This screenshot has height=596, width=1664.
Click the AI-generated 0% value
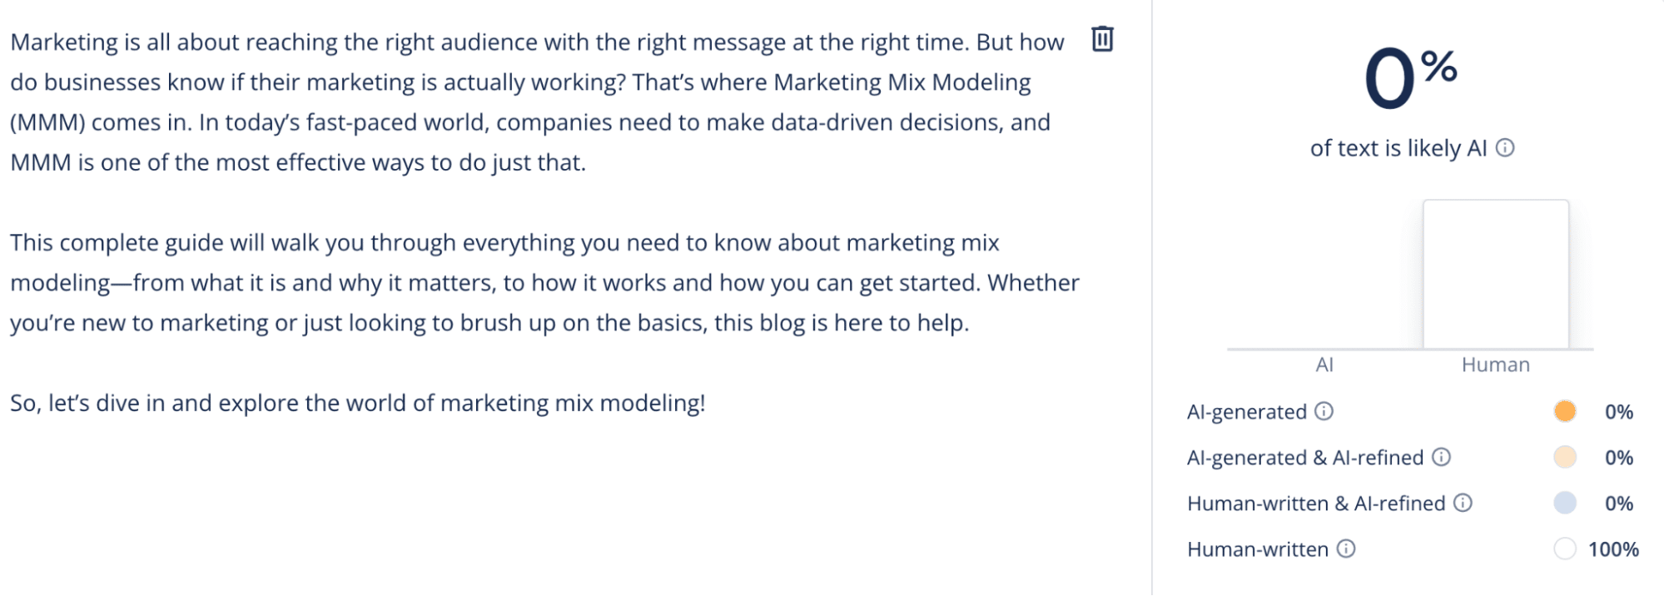(1619, 412)
